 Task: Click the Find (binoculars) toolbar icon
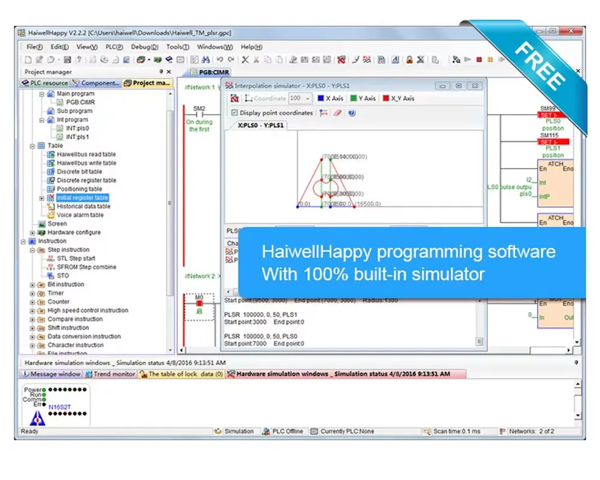206,60
